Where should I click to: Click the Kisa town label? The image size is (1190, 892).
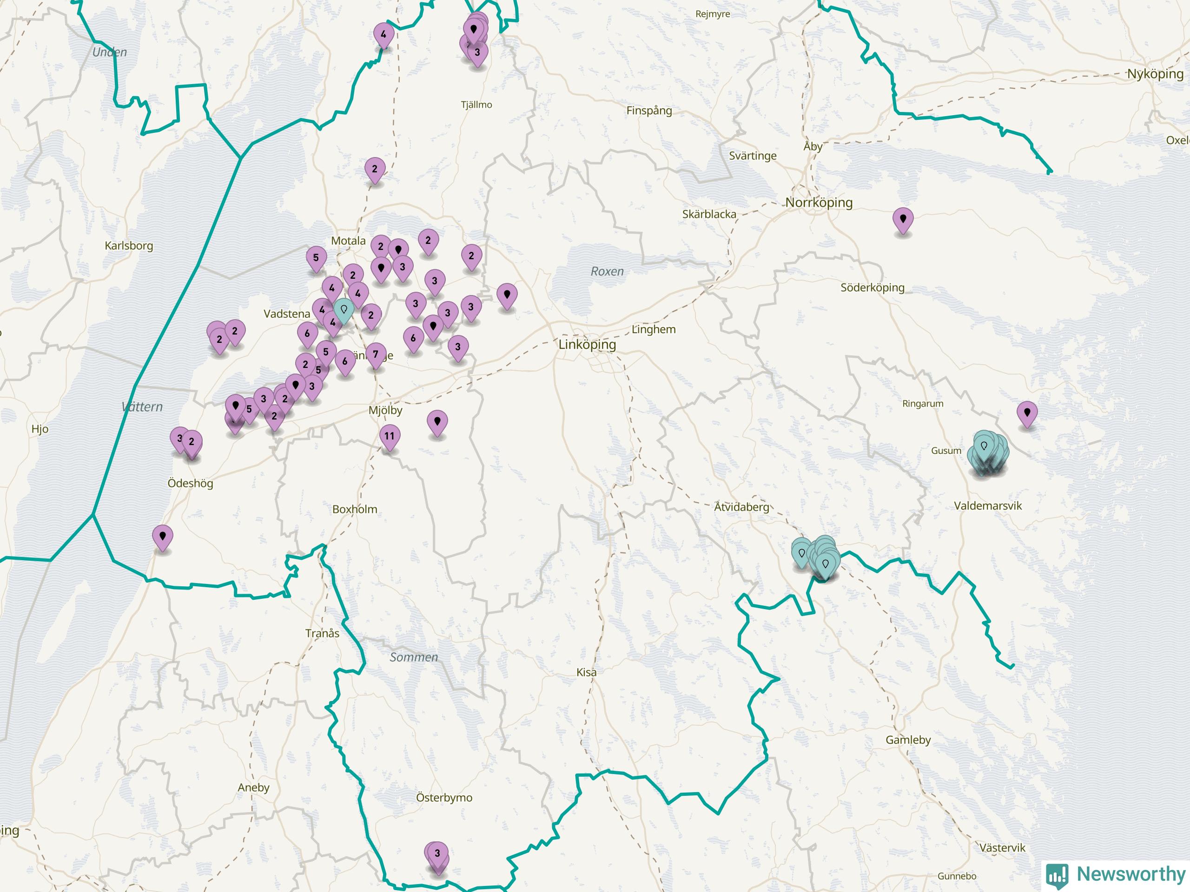[x=586, y=673]
